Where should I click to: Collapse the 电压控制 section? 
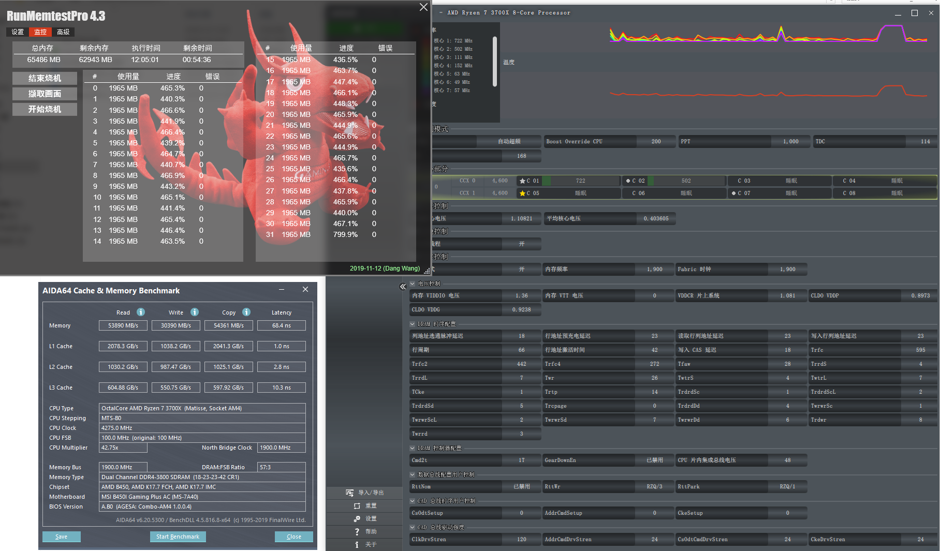click(x=413, y=284)
